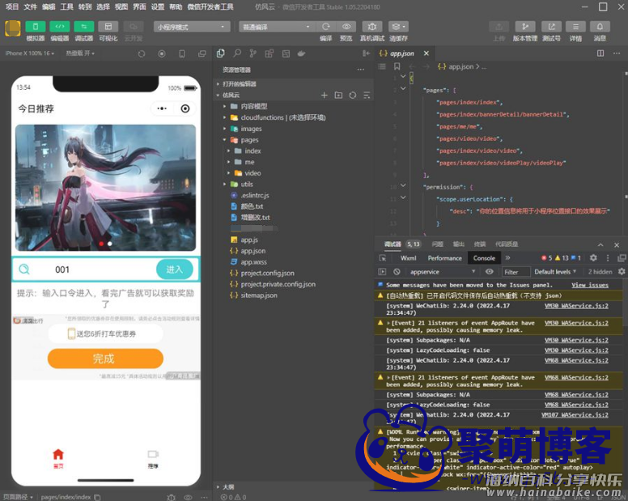
Task: Open the 编辑 menu
Action: [49, 6]
